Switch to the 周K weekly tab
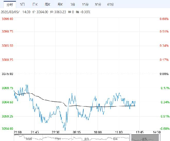 [47, 5]
